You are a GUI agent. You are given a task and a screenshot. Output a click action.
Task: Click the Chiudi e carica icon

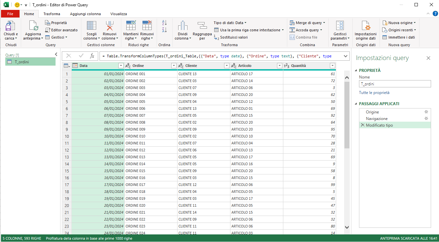click(11, 26)
